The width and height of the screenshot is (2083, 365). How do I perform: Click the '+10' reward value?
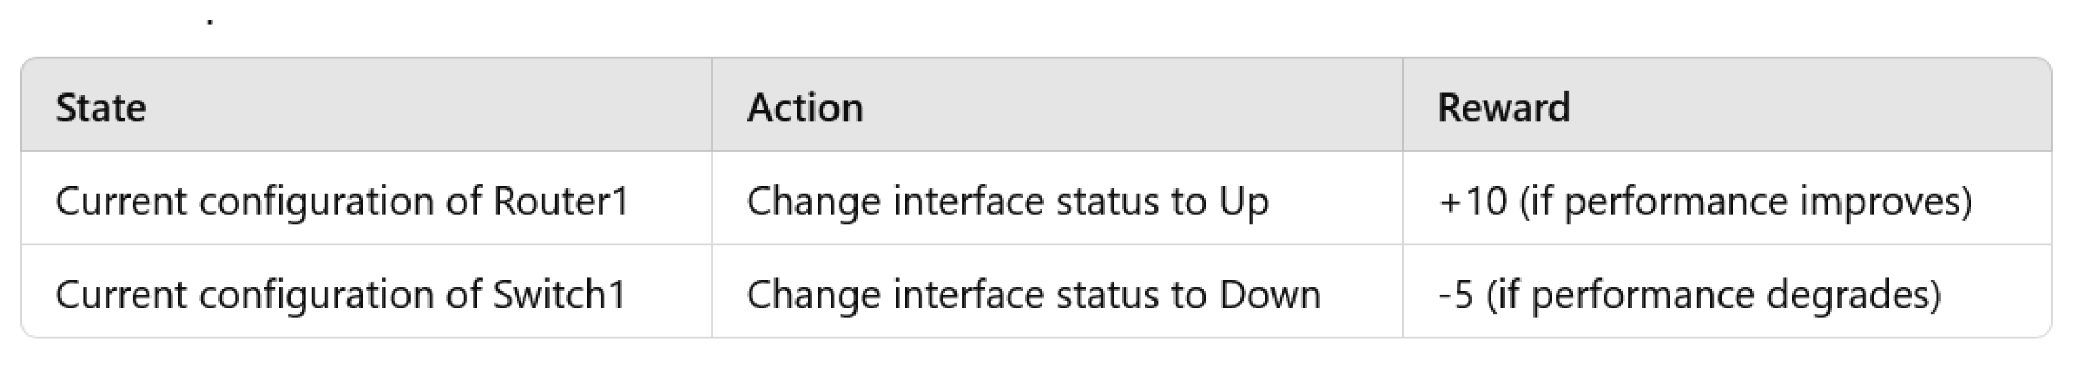coord(1472,201)
